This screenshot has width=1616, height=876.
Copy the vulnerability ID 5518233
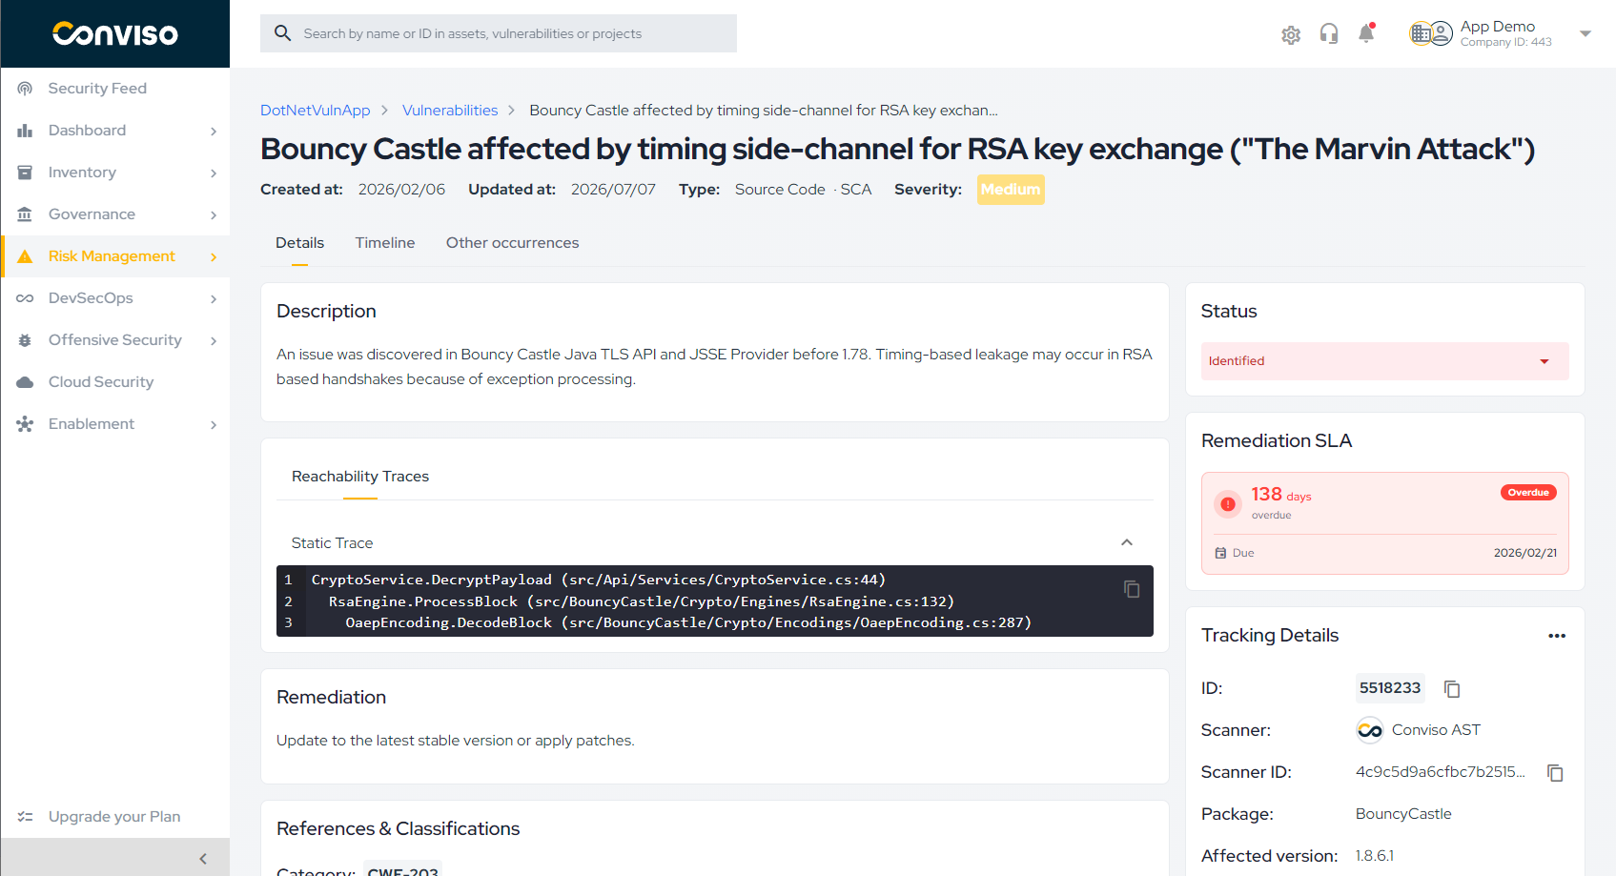pos(1452,688)
